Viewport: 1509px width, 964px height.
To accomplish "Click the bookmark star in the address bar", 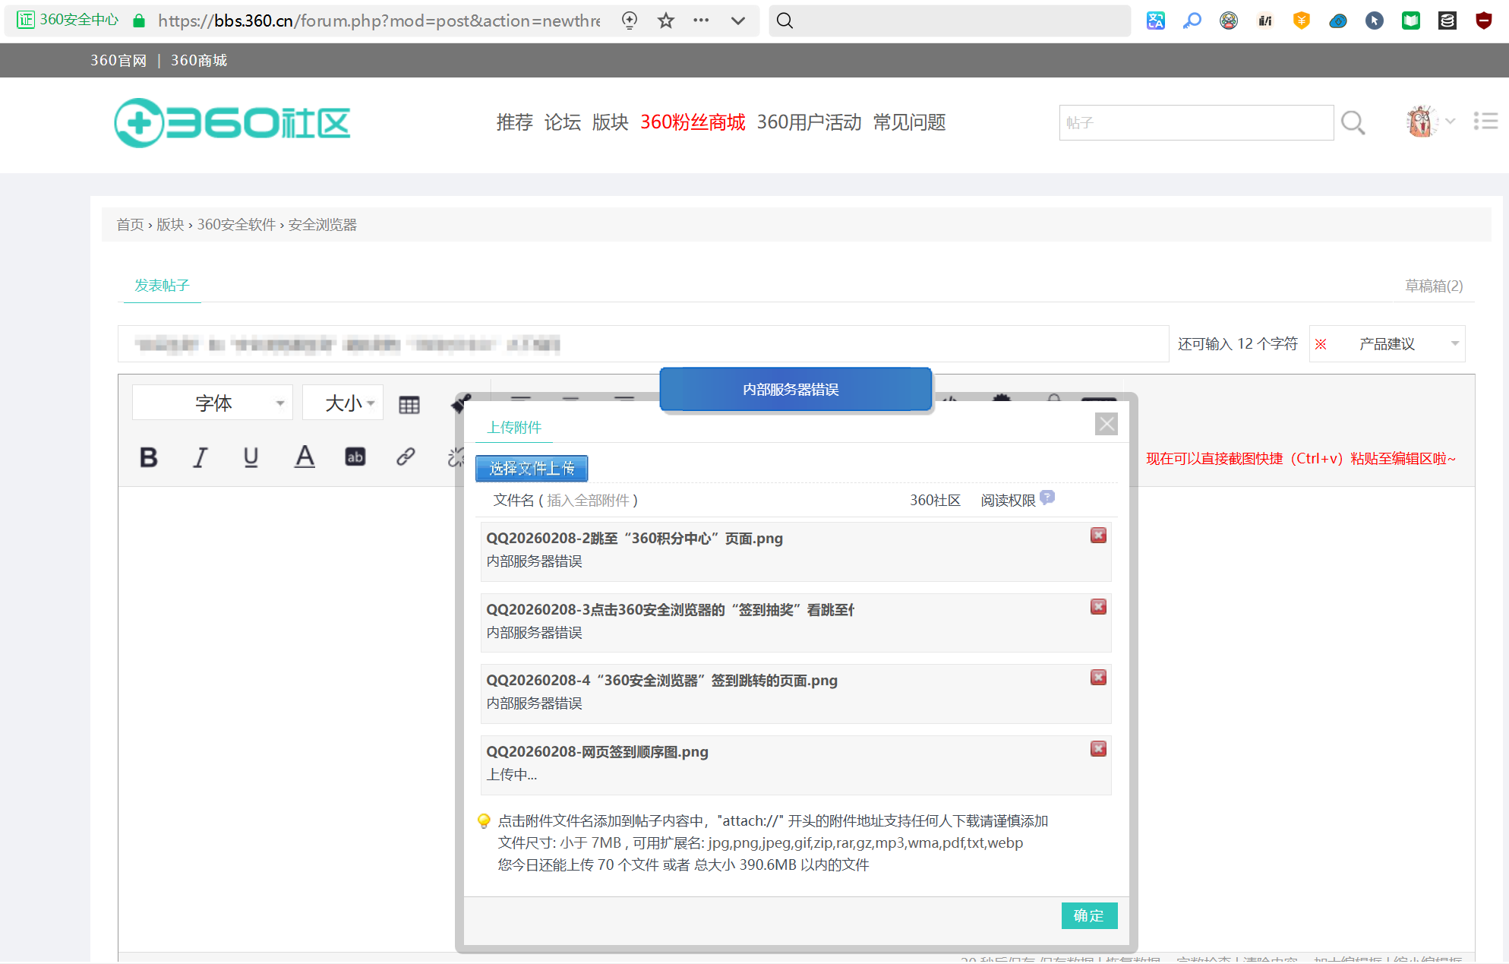I will point(666,21).
